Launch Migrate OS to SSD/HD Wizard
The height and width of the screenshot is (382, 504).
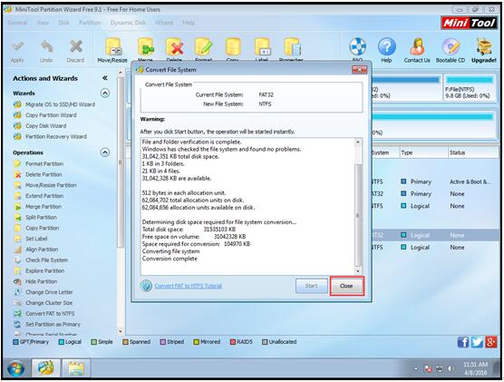(x=60, y=104)
